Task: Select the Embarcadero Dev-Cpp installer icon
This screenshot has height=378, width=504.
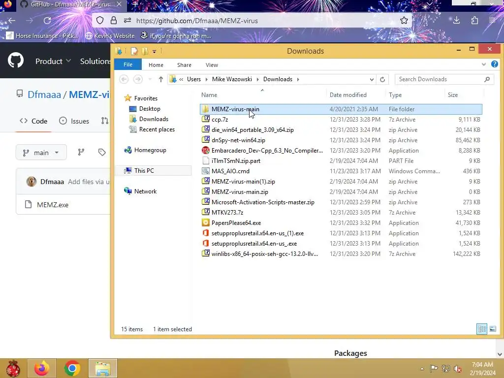Action: click(x=206, y=150)
